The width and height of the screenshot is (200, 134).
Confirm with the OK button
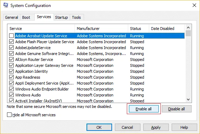click(99, 127)
